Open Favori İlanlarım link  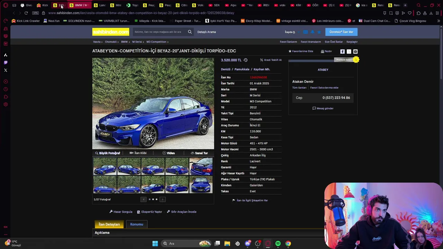pos(288,42)
